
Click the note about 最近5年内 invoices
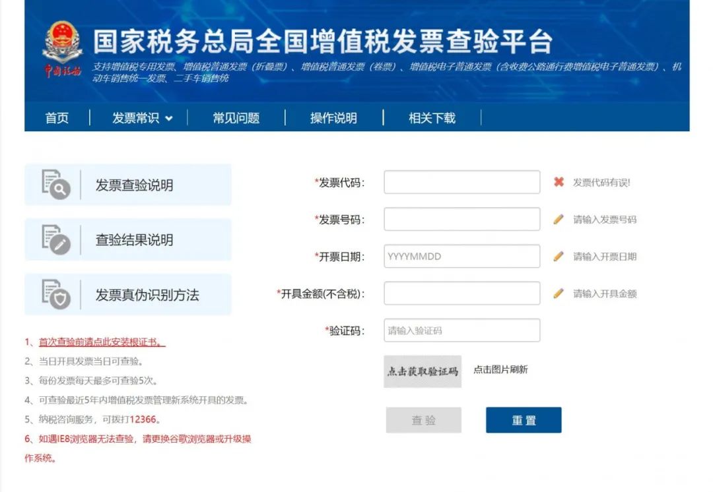click(x=137, y=400)
